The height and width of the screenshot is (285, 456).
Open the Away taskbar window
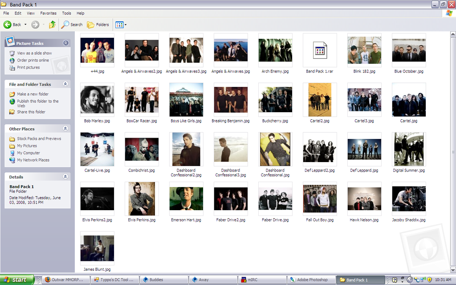212,280
